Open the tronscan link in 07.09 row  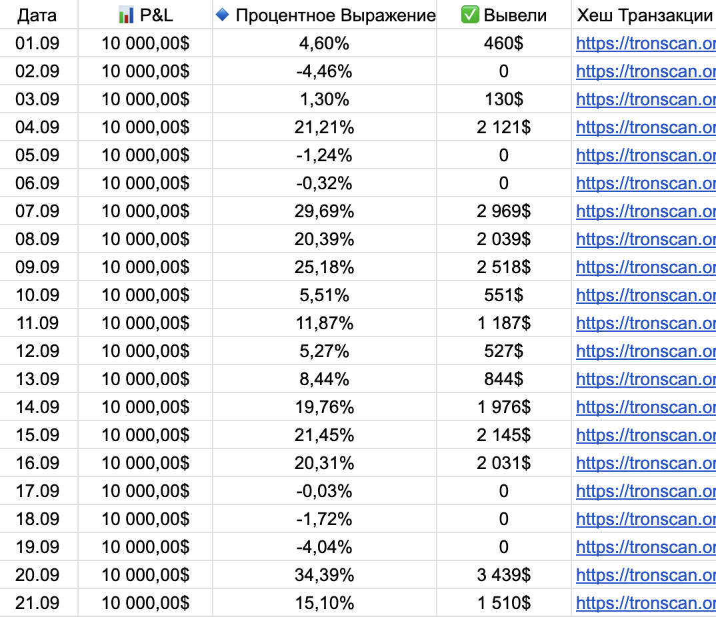point(645,211)
